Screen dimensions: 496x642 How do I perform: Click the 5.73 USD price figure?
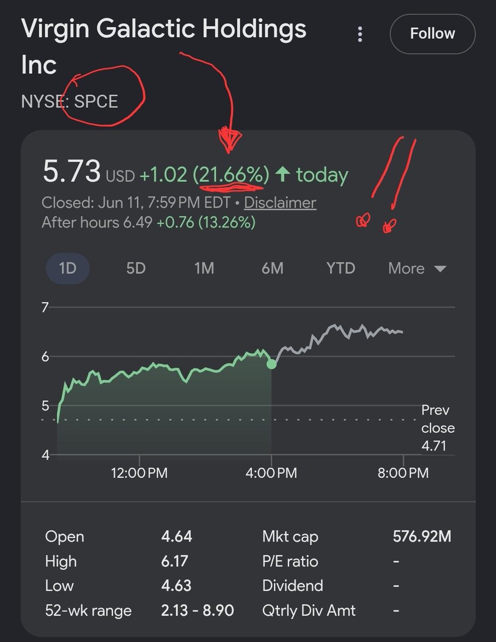tap(88, 173)
